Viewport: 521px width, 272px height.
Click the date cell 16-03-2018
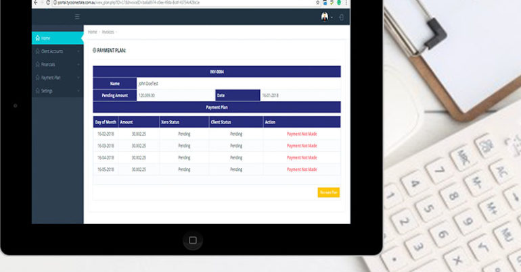(x=106, y=146)
